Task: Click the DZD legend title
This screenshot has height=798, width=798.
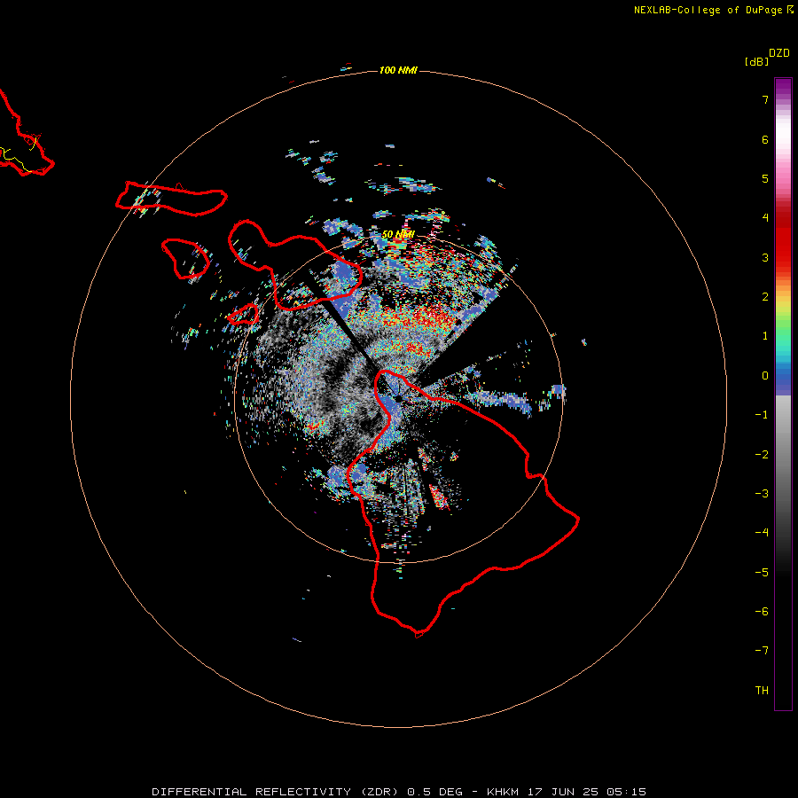Action: click(779, 53)
